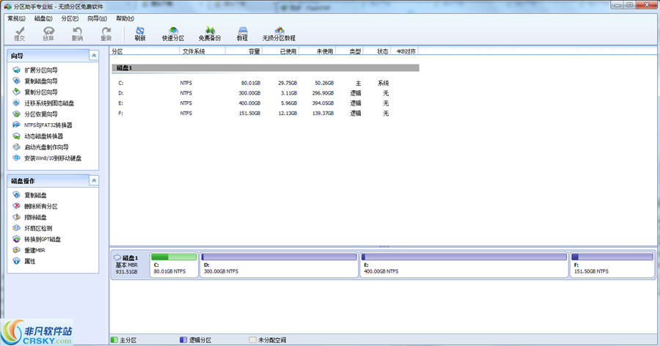This screenshot has width=660, height=346.
Task: Click the 免费备份 (Free Backup) toolbar icon
Action: 209,33
